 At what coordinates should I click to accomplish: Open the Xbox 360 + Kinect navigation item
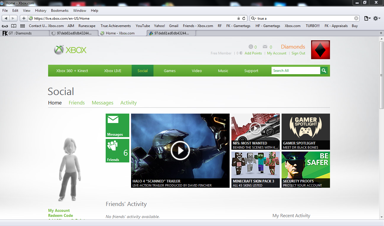pyautogui.click(x=72, y=71)
